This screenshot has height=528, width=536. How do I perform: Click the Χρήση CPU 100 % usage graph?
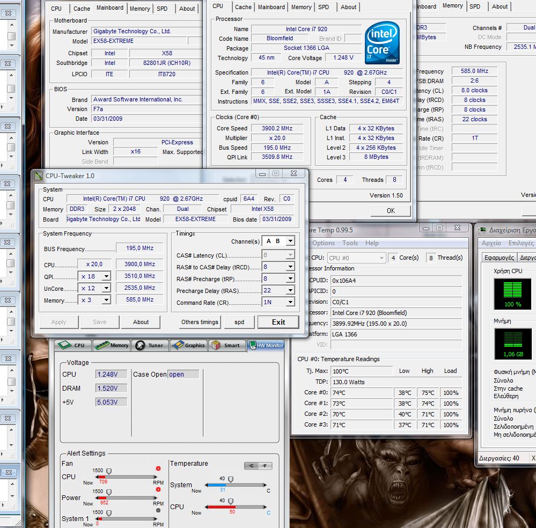coord(512,294)
